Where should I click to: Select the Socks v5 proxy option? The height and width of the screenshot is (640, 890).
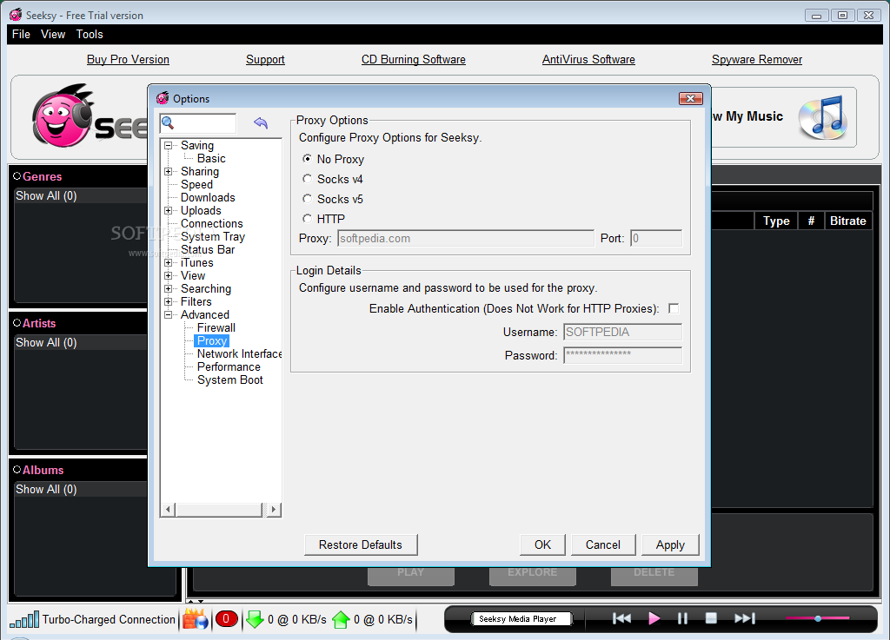(x=307, y=198)
